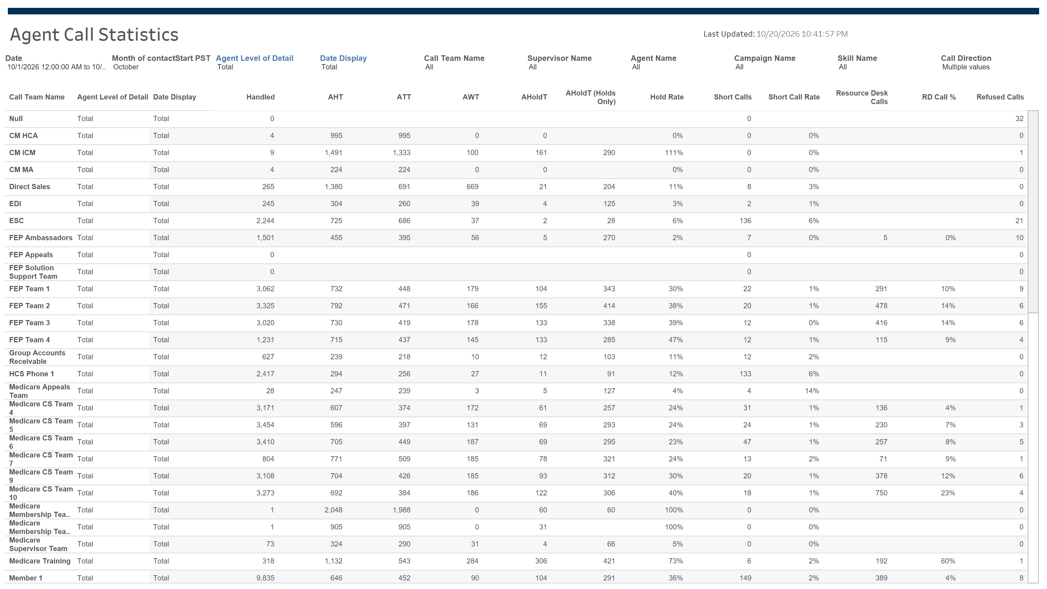
Task: Click the Hold Rate column header
Action: pyautogui.click(x=666, y=97)
